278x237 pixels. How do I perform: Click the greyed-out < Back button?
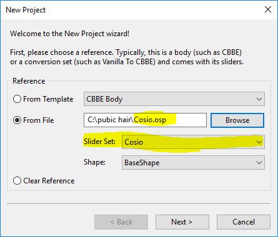click(121, 222)
